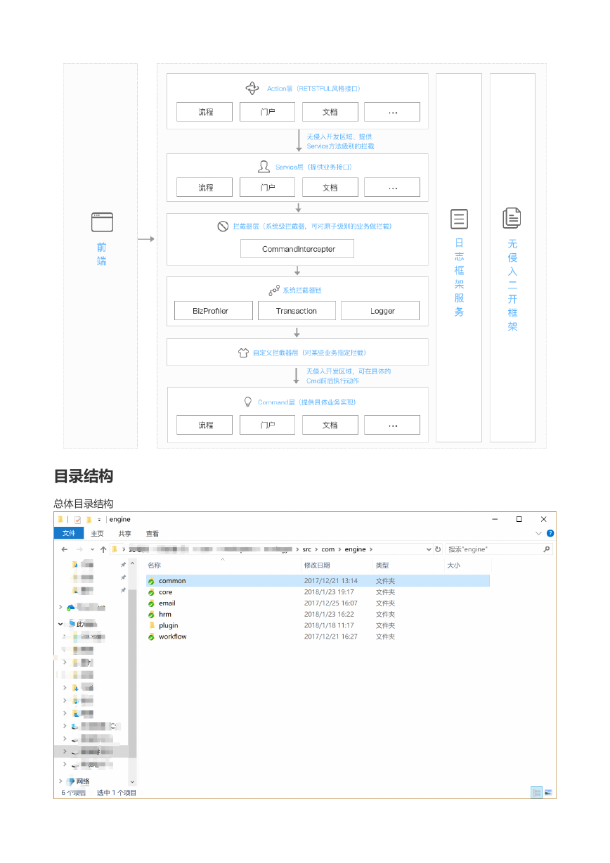This screenshot has width=610, height=863.
Task: Select the plugin folder icon
Action: 151,625
